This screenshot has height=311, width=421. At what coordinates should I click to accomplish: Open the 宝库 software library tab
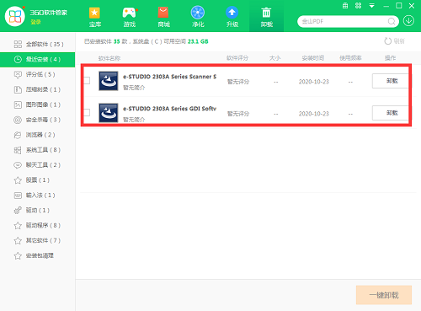[94, 17]
